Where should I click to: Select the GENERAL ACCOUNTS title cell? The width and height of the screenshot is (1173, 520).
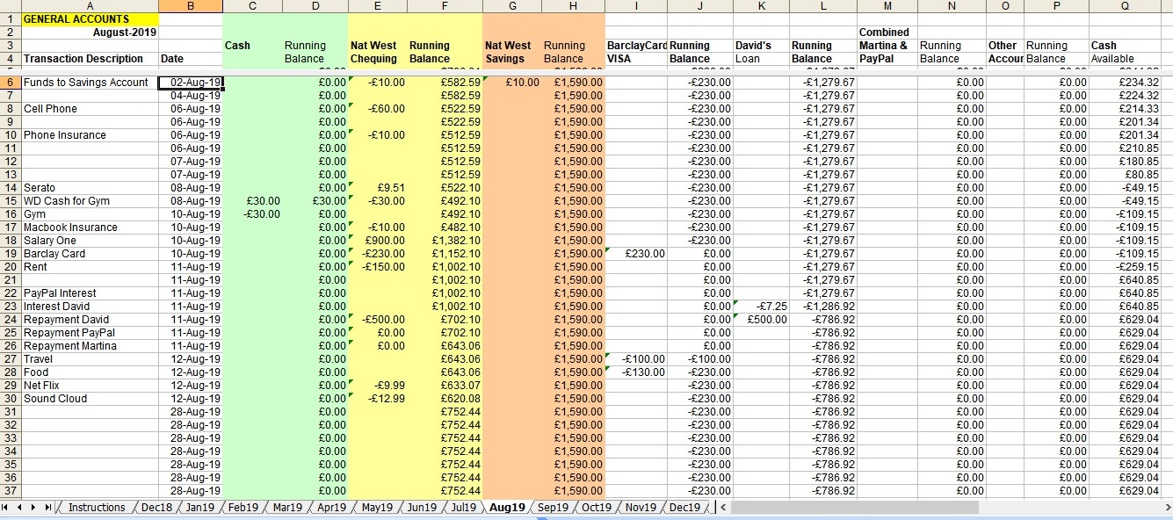pyautogui.click(x=90, y=19)
